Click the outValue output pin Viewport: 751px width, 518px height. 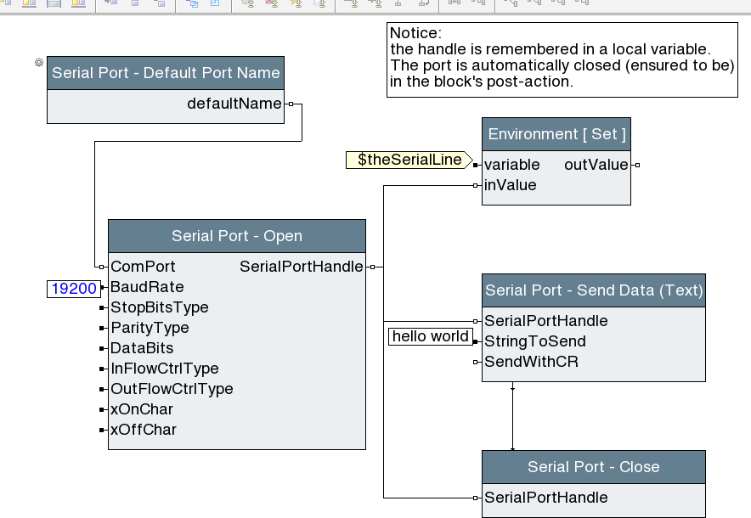coord(636,165)
